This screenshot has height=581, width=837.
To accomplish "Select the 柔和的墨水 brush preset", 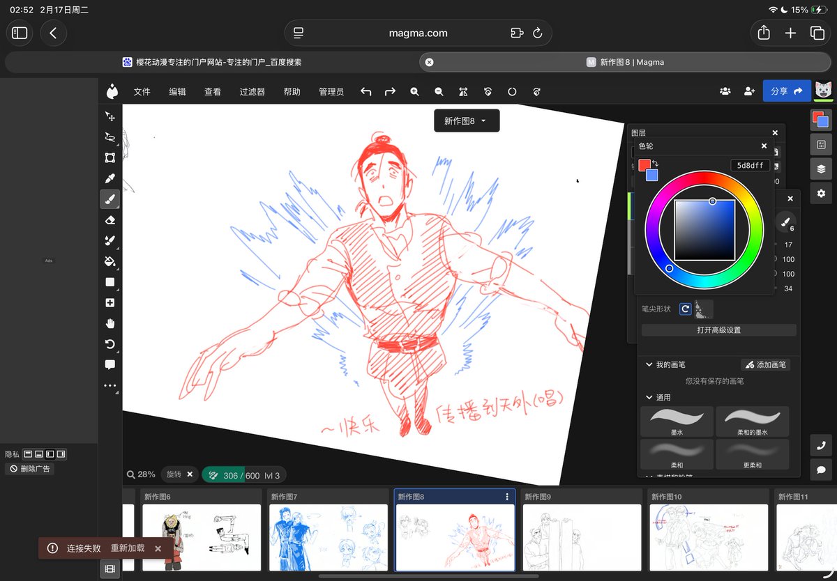I will click(x=753, y=421).
